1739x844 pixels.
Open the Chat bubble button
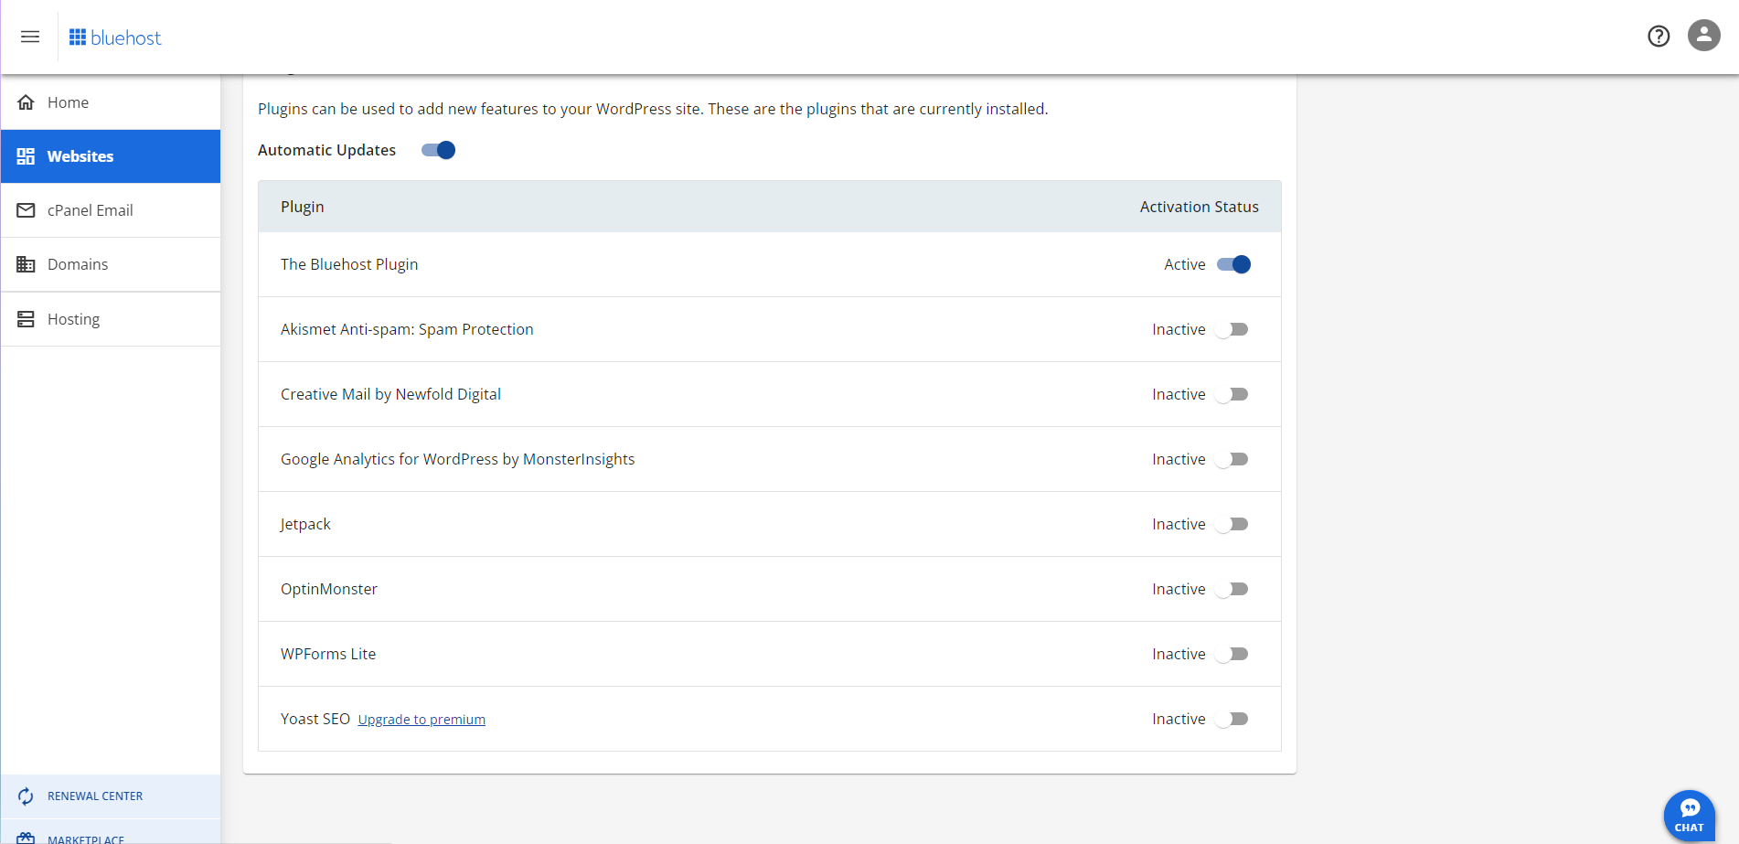(1689, 816)
